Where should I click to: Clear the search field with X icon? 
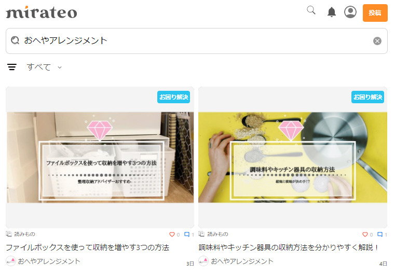(377, 41)
